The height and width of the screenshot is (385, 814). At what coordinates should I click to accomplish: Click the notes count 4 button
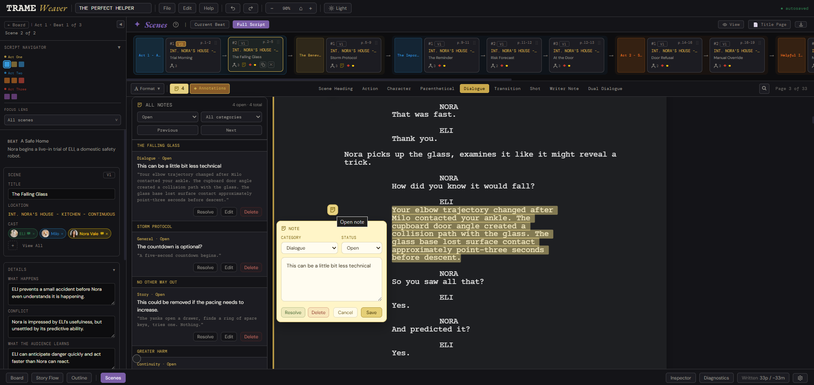(x=179, y=88)
